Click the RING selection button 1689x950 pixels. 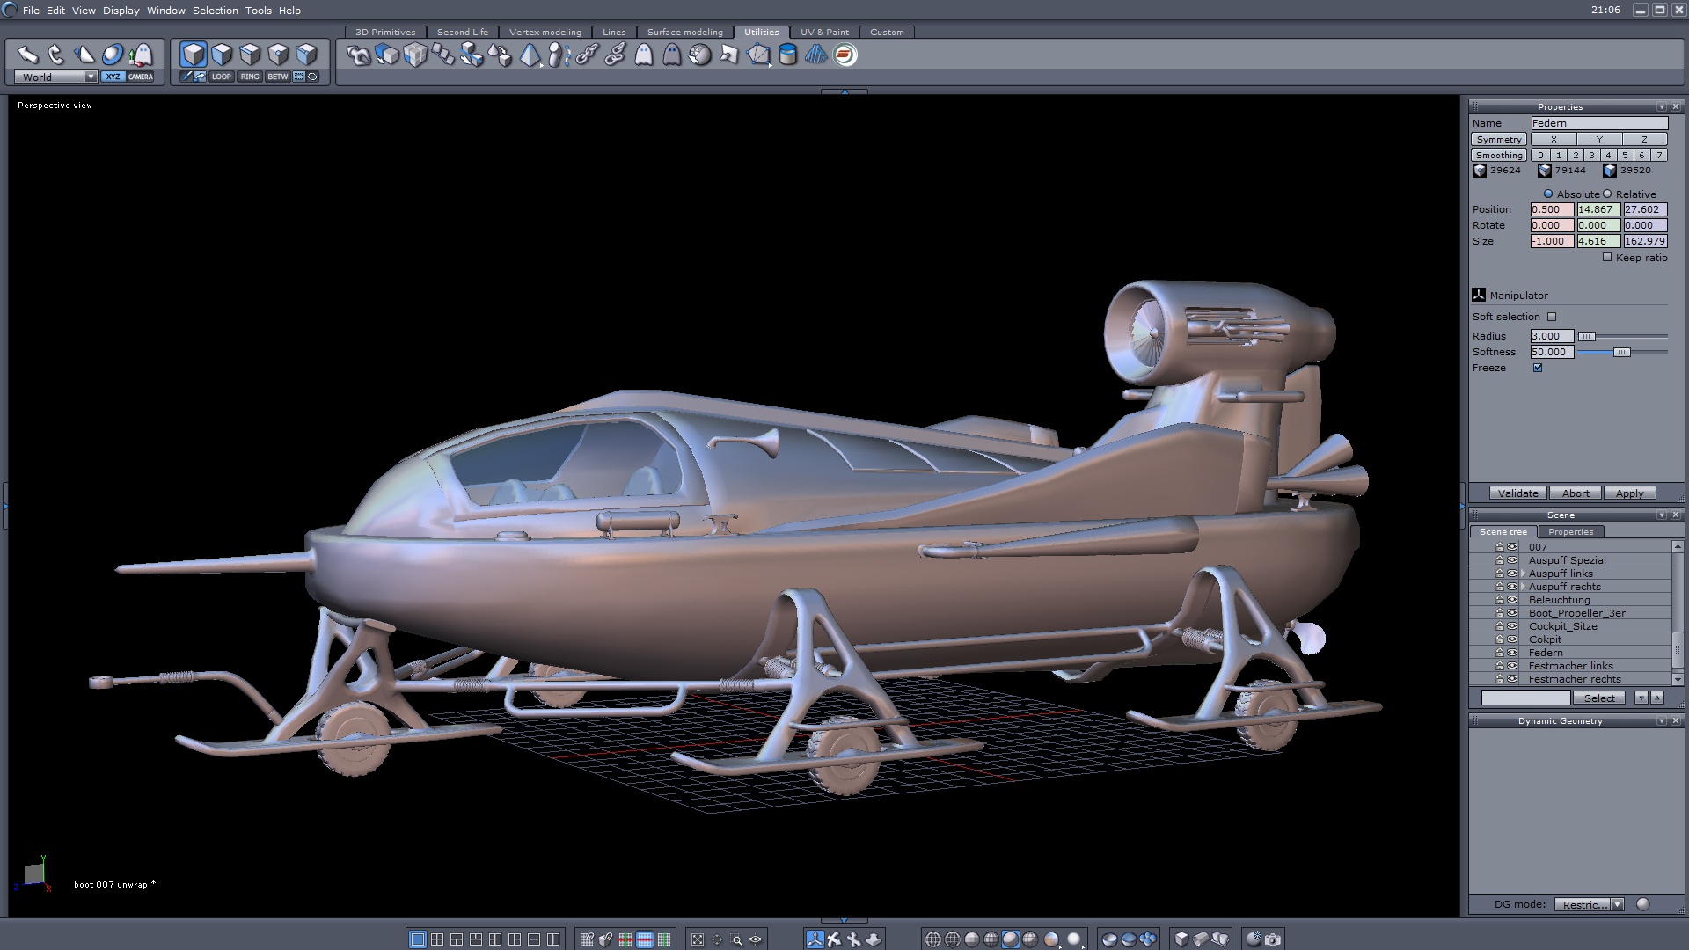pyautogui.click(x=250, y=77)
